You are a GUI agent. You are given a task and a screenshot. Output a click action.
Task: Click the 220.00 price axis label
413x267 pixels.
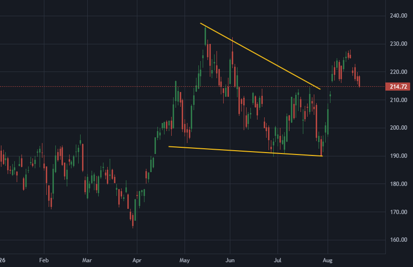(399, 72)
